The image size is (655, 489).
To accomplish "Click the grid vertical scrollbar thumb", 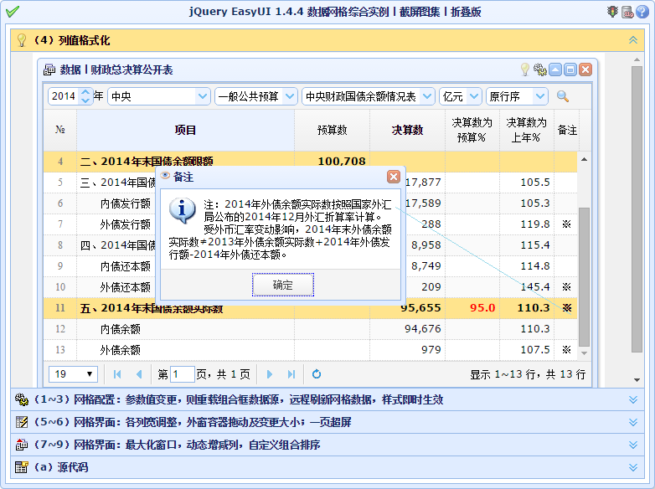I will pos(584,277).
